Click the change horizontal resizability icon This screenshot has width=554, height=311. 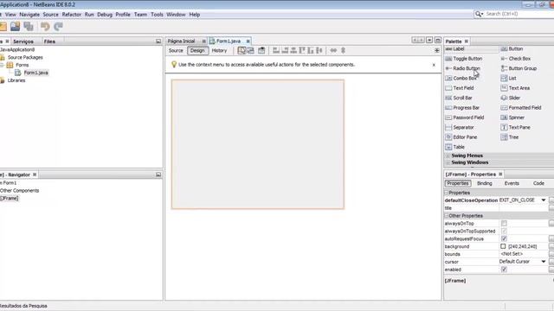333,50
